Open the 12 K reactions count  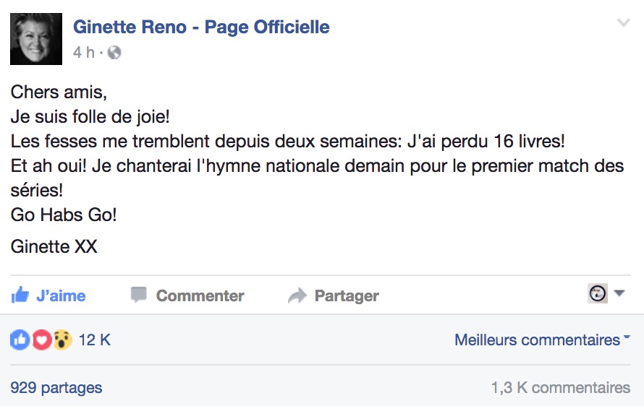(x=95, y=340)
